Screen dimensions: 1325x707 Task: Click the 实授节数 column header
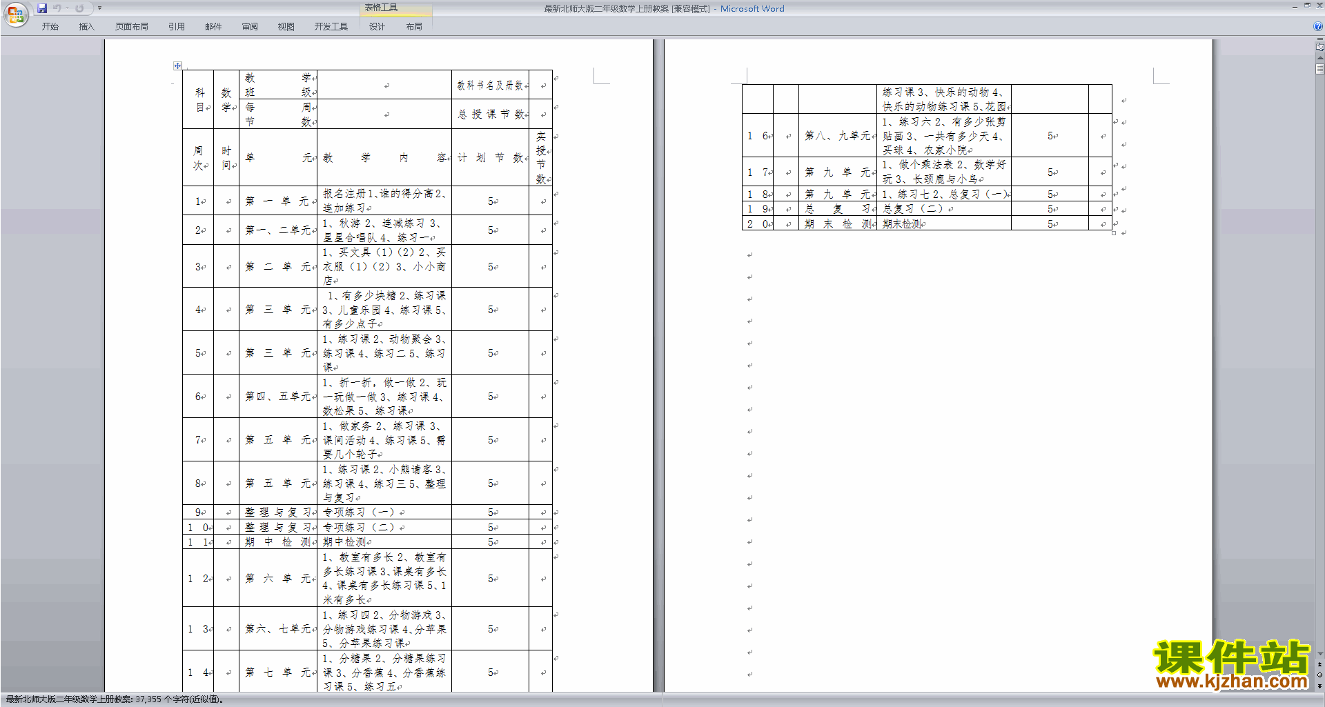click(540, 157)
